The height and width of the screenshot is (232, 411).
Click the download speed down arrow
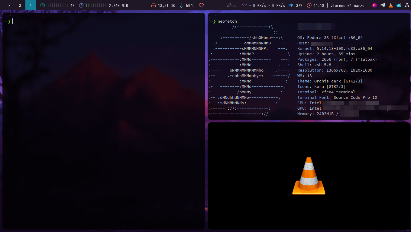point(250,5)
